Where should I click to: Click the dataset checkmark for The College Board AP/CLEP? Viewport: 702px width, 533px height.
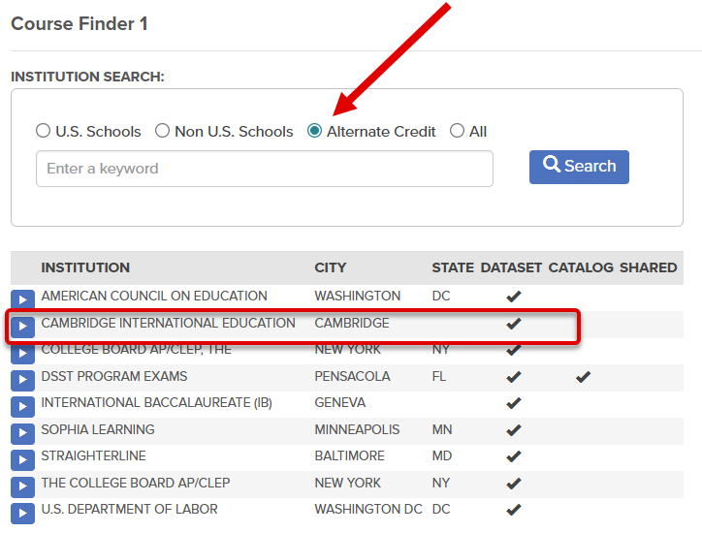pyautogui.click(x=514, y=484)
